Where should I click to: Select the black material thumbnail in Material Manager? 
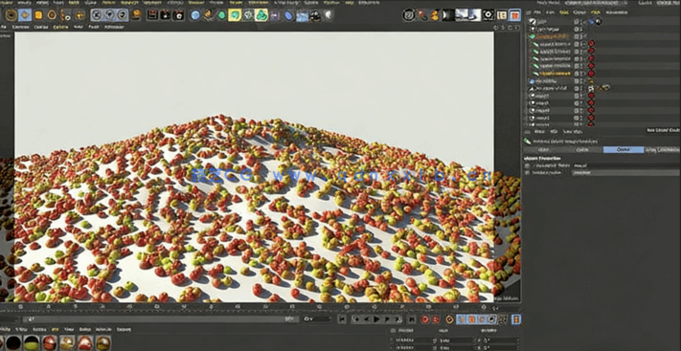click(x=13, y=342)
